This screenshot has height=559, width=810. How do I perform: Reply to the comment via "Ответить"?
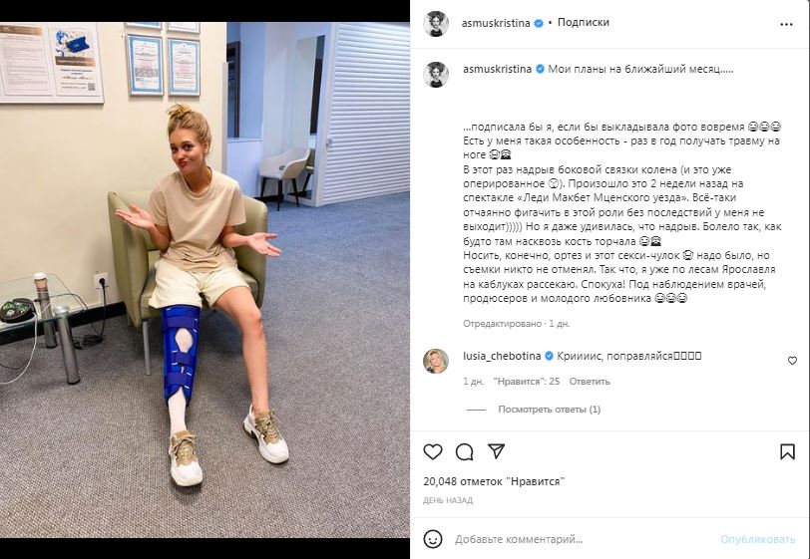(x=590, y=382)
